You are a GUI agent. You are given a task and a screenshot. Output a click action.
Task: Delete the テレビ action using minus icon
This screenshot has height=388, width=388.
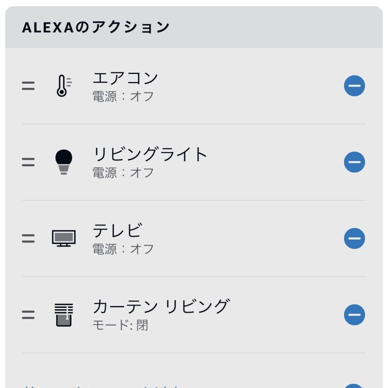[354, 238]
